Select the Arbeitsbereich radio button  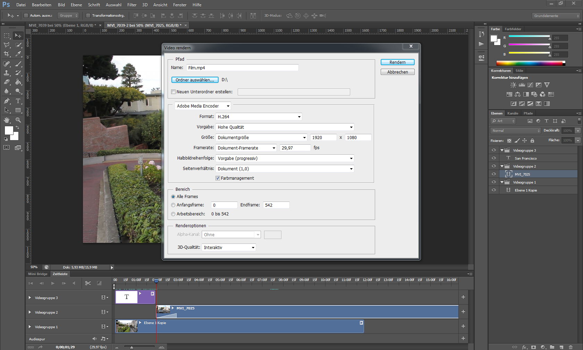[x=173, y=214]
